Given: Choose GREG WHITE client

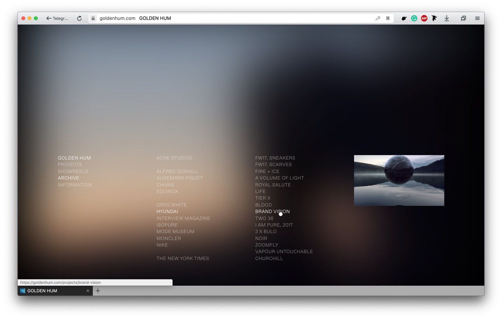Looking at the screenshot, I should pos(172,205).
